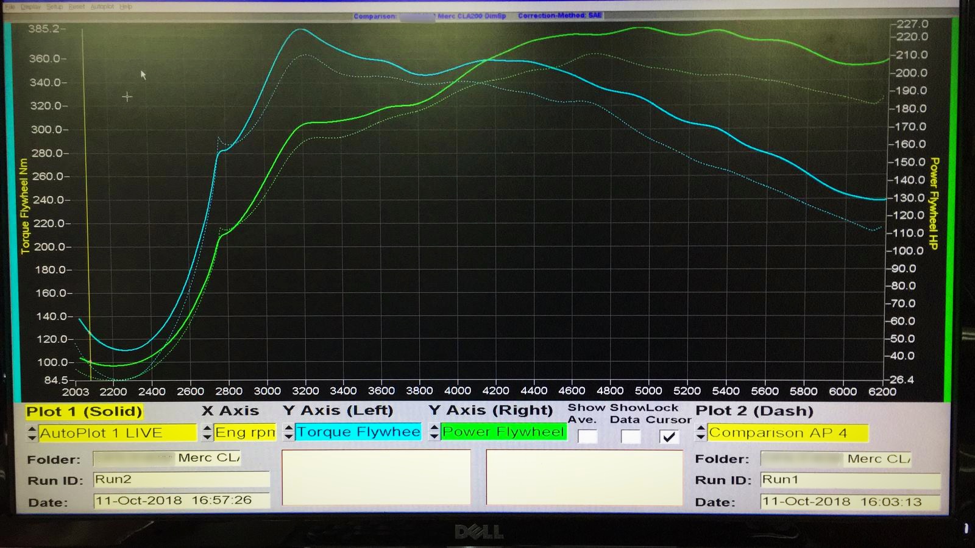This screenshot has width=975, height=548.
Task: Click the Run1 Run ID field
Action: (850, 480)
